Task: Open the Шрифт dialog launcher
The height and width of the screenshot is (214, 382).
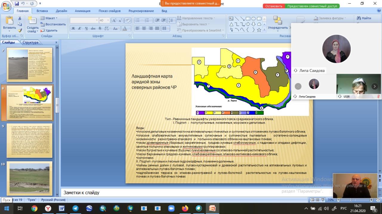Action: [x=130, y=36]
